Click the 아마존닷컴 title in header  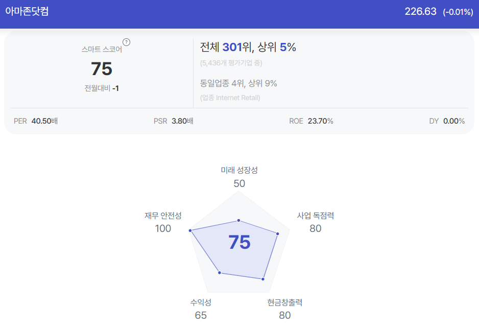tap(27, 11)
